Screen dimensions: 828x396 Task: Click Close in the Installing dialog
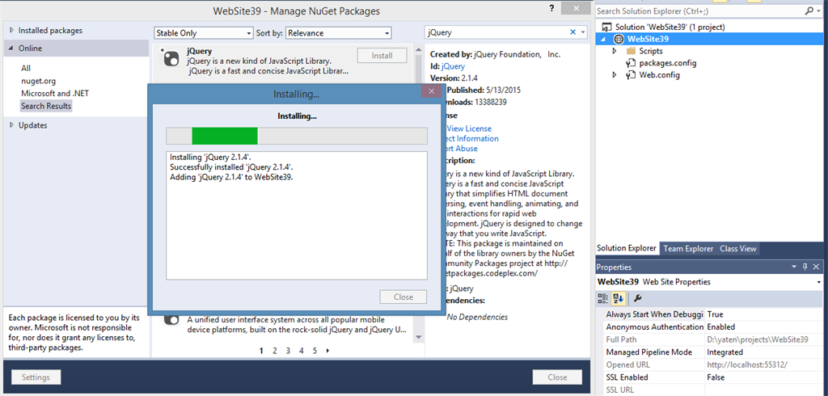tap(403, 297)
